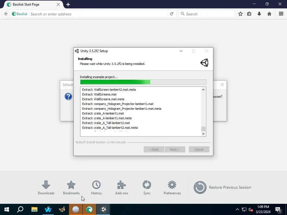The image size is (287, 215).
Task: Click the Basilisk identity icon in address bar
Action: [20, 14]
